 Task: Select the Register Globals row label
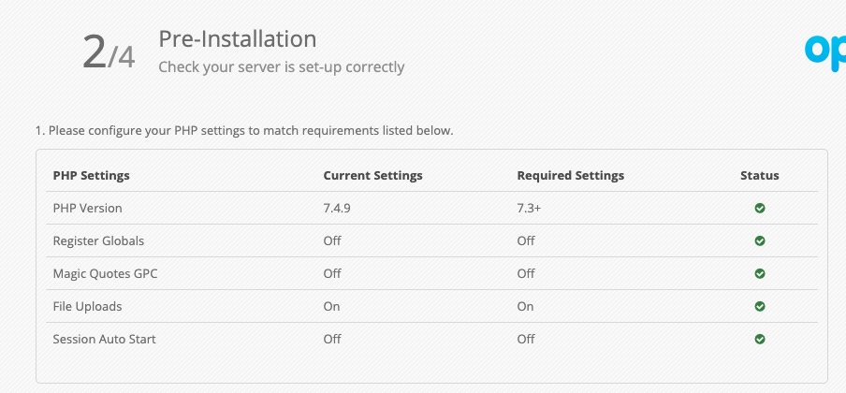(x=98, y=241)
